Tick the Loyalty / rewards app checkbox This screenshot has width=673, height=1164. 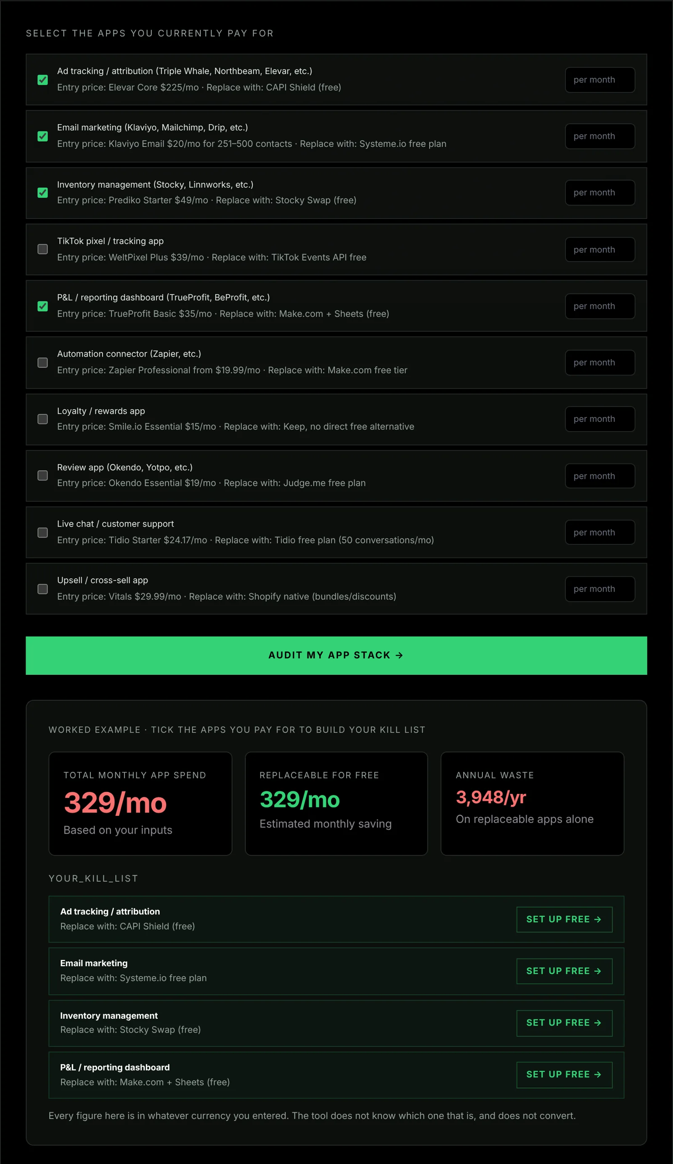click(42, 419)
